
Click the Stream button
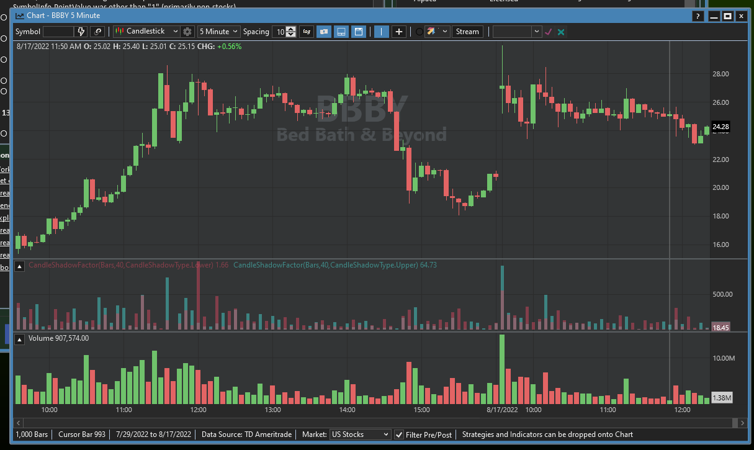[x=467, y=32]
